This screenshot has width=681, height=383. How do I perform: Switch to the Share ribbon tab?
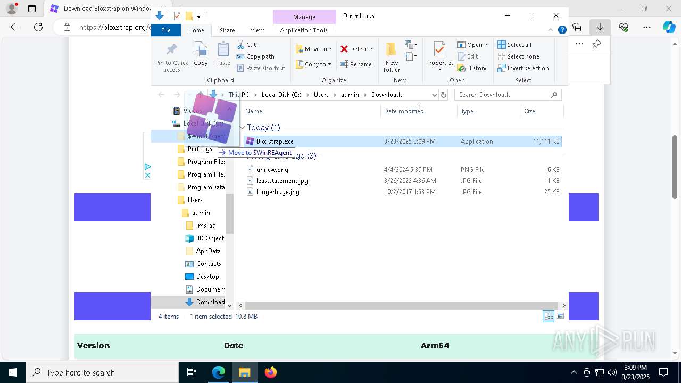(227, 30)
